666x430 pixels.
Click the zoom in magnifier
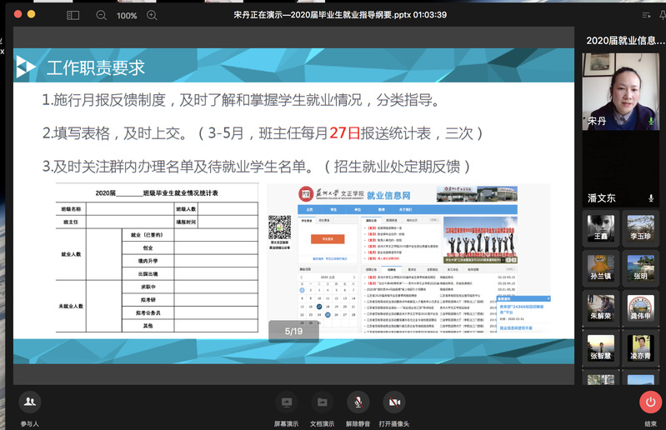coord(153,15)
